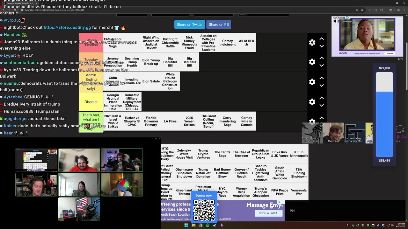Move Admin Ending row down
Viewport: 408px width, 229px height.
[322, 85]
